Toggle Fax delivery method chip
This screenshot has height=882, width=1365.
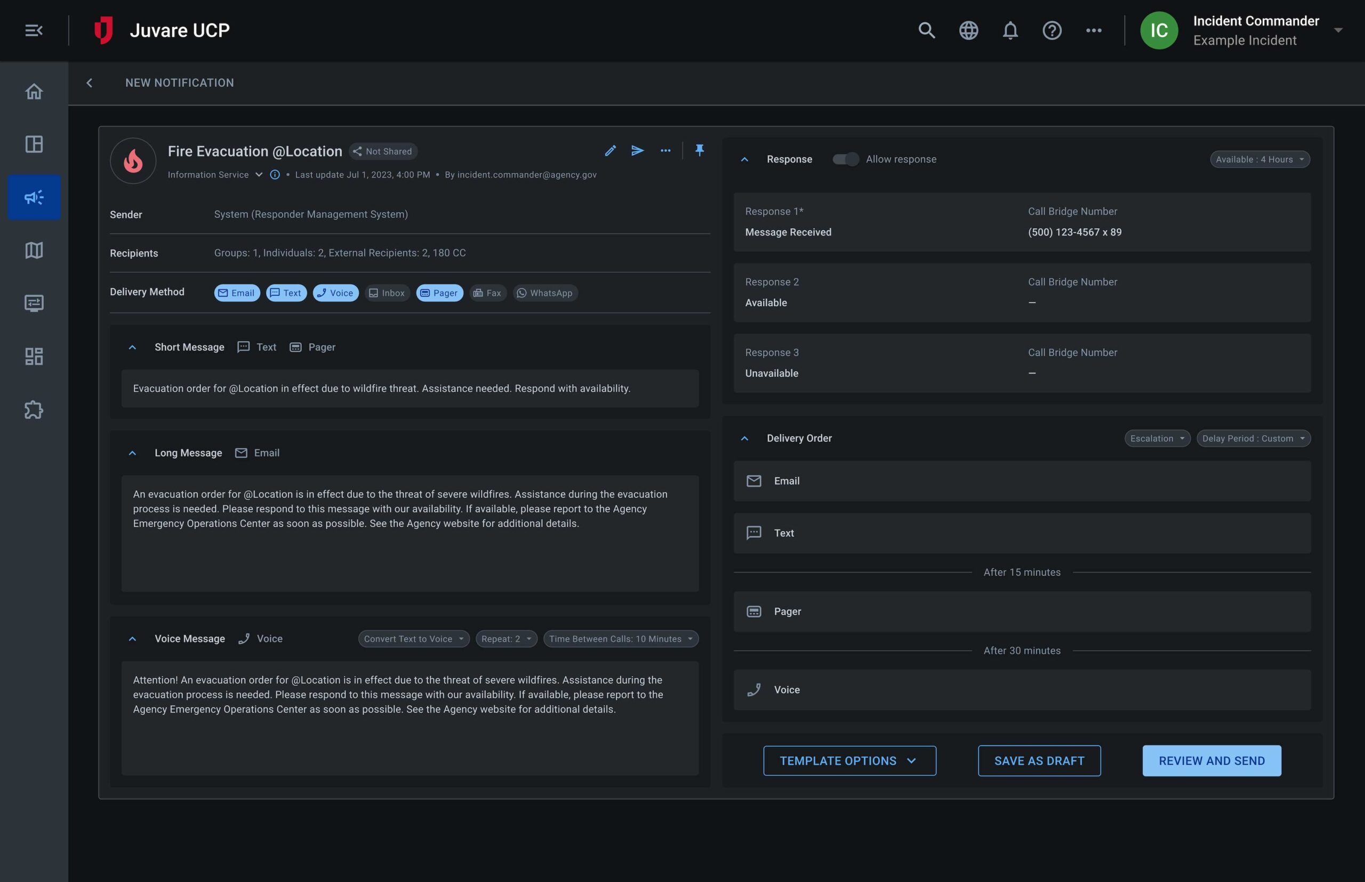tap(488, 293)
